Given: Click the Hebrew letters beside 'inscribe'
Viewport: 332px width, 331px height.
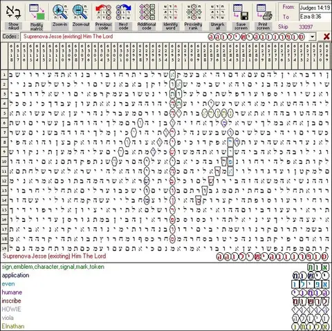Looking at the screenshot, I should 311,301.
